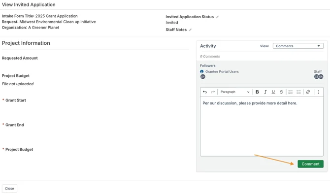
Task: Apply bold formatting to comment
Action: (x=257, y=92)
